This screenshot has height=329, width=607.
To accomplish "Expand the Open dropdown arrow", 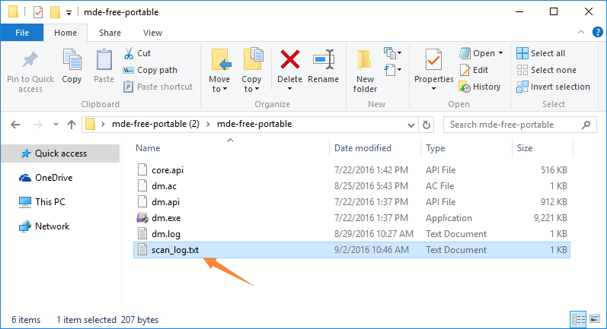I will (x=500, y=53).
